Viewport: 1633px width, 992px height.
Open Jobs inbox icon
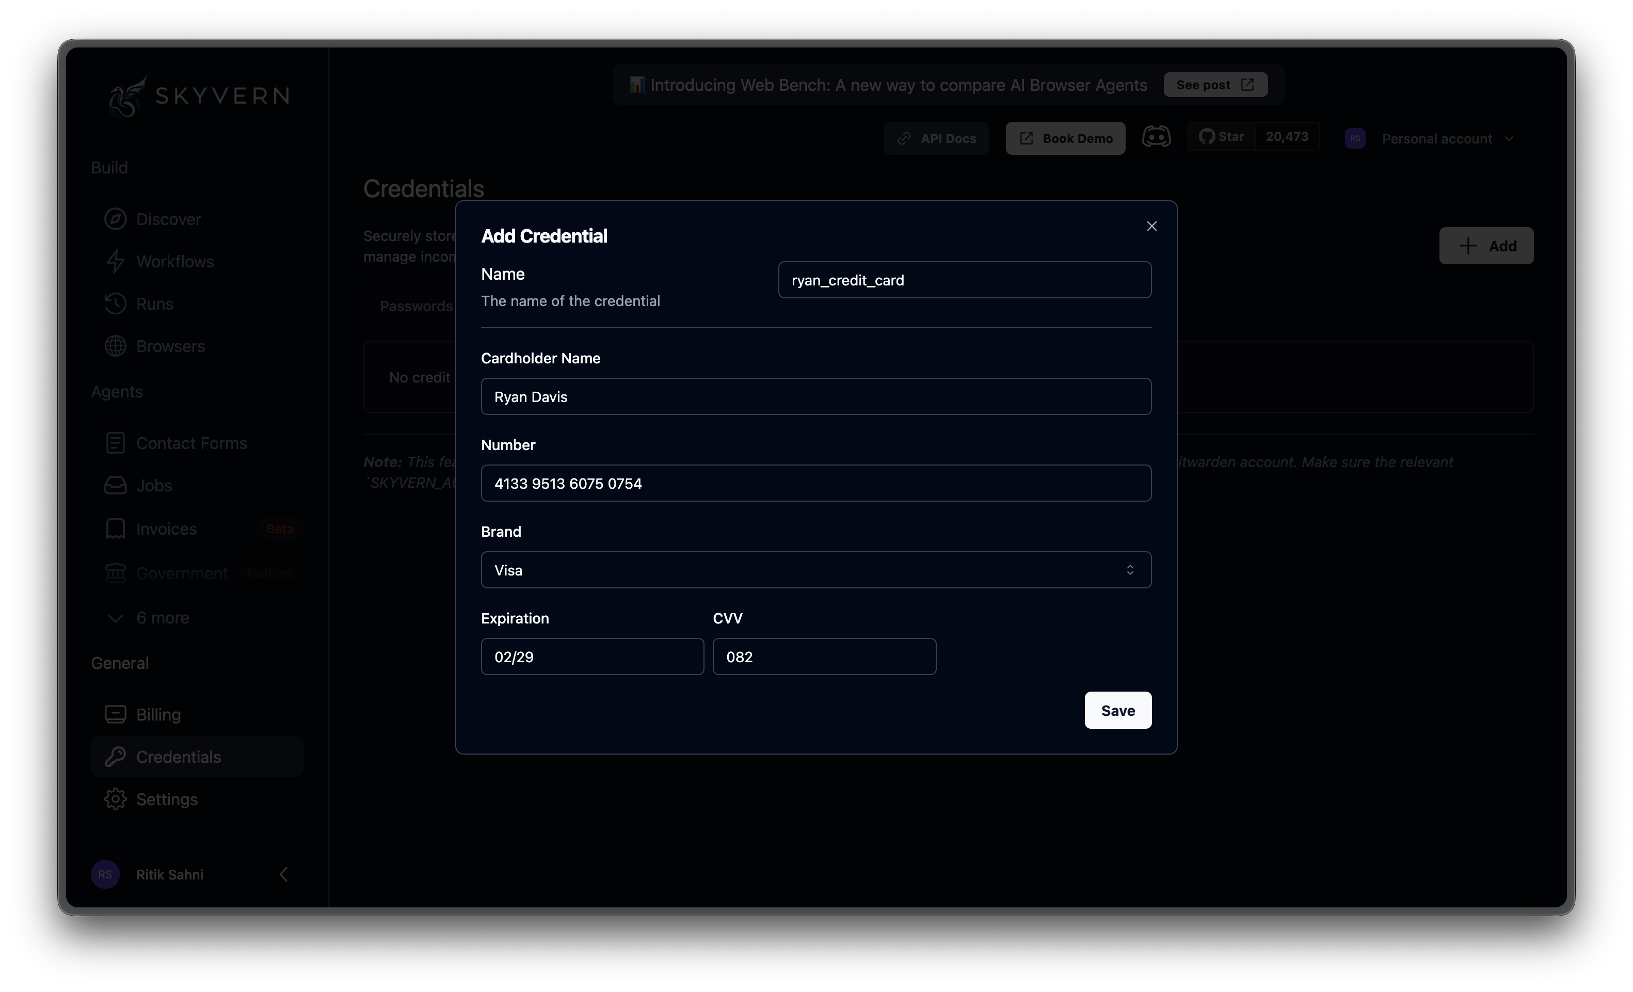coord(115,486)
